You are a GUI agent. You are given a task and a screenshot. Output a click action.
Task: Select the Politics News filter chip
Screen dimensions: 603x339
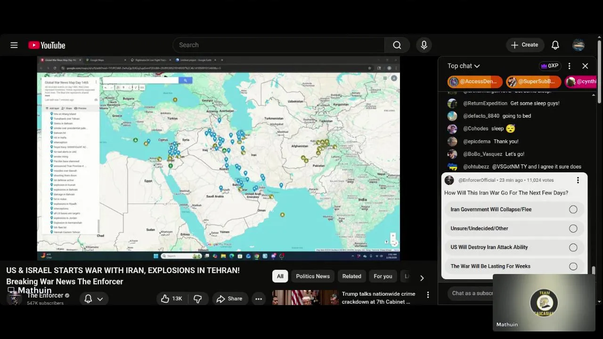[313, 276]
